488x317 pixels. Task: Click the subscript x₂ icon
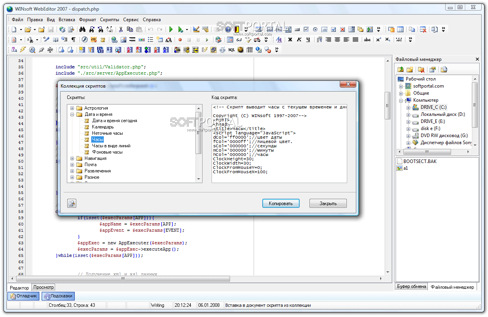(x=388, y=40)
